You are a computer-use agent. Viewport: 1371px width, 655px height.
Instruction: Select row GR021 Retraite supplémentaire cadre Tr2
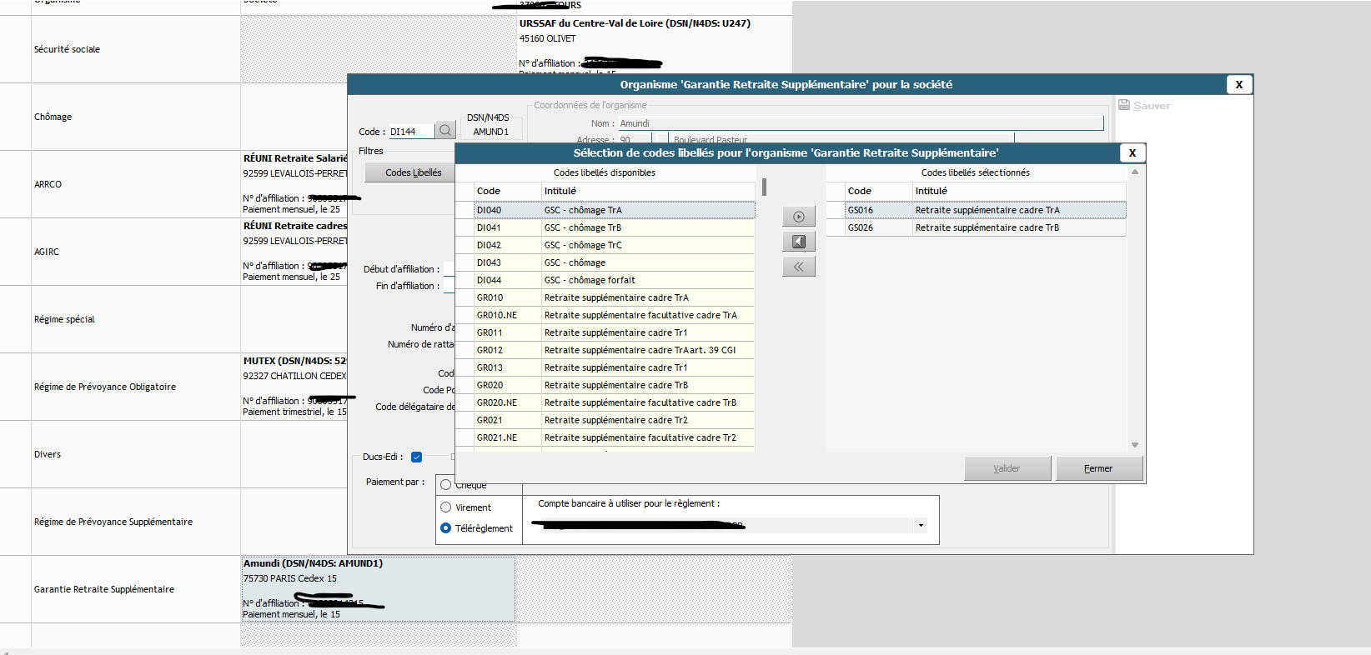pyautogui.click(x=605, y=420)
